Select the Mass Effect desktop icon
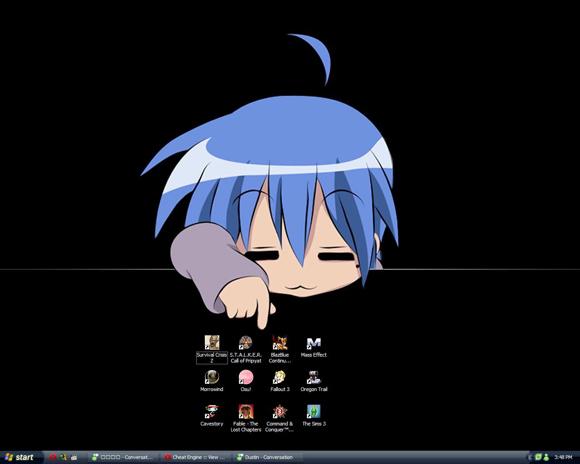This screenshot has width=580, height=464. point(314,343)
